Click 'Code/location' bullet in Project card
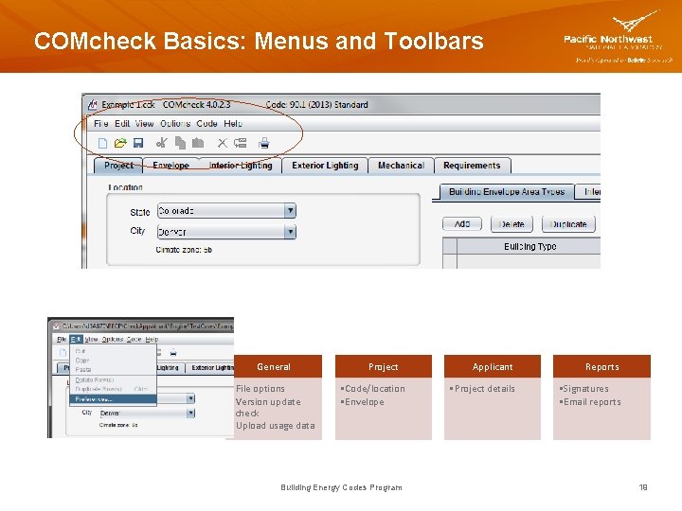The height and width of the screenshot is (511, 682). (x=374, y=389)
